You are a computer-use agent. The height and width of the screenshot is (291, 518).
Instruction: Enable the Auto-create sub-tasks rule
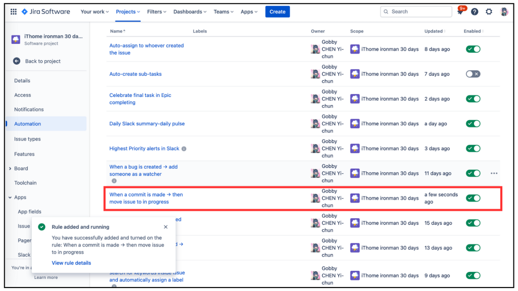pyautogui.click(x=473, y=74)
